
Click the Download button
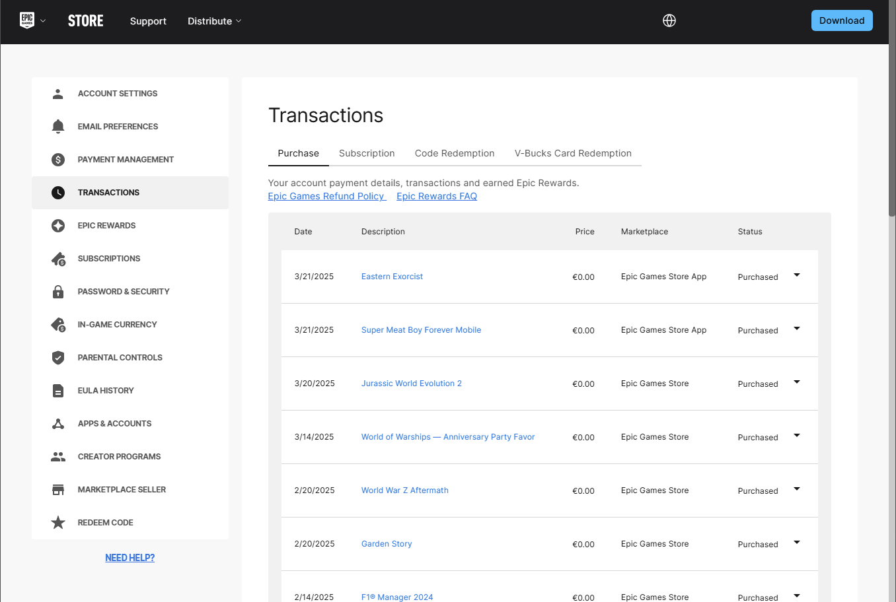click(842, 20)
